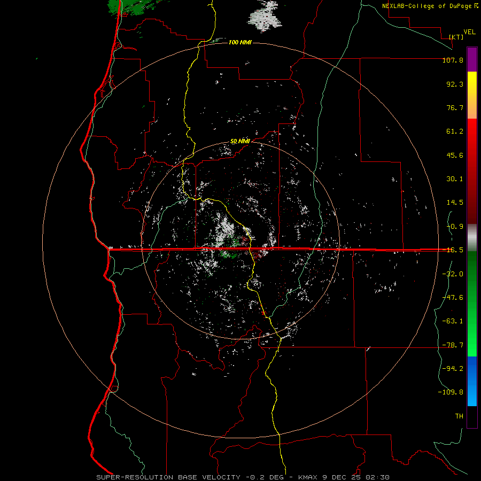Click the NEXLAB-College of DuPage label
This screenshot has height=481, width=481.
coord(430,6)
